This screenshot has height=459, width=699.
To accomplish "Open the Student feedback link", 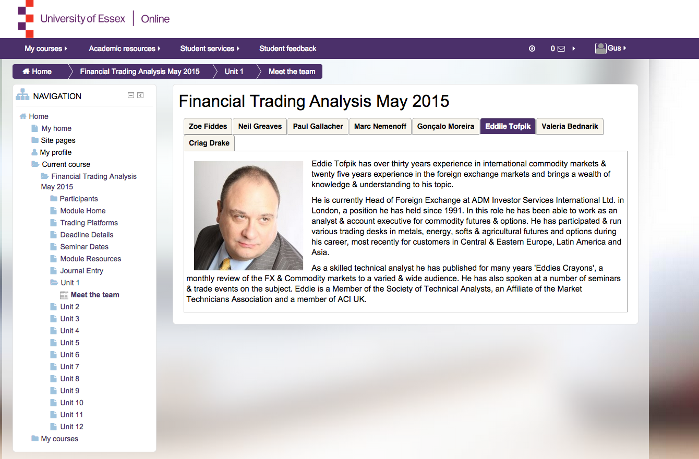I will pos(287,49).
